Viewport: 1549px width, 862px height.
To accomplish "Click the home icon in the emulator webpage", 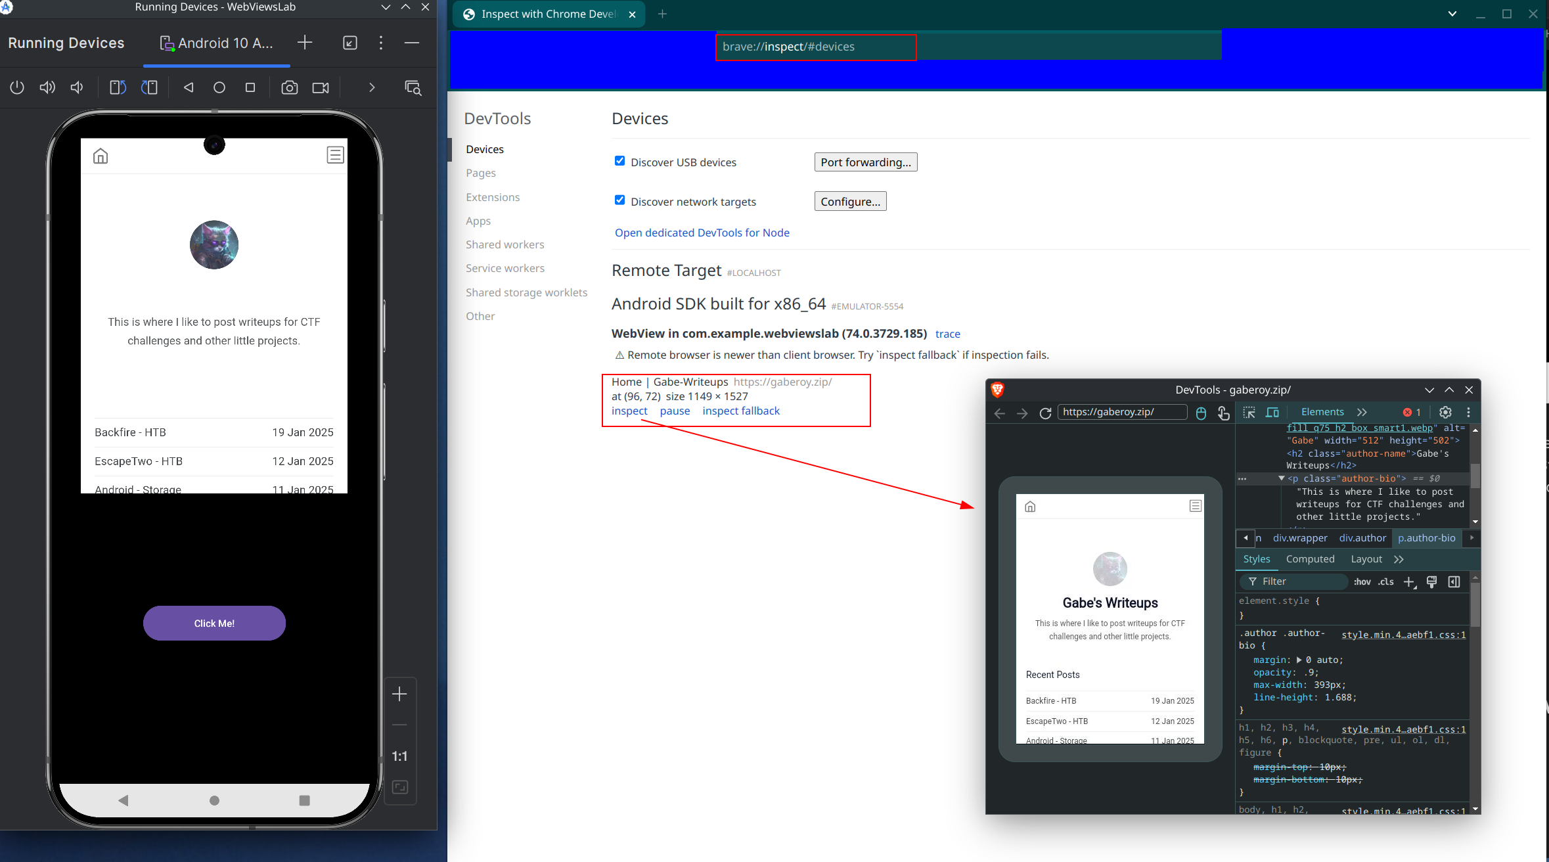I will 101,156.
